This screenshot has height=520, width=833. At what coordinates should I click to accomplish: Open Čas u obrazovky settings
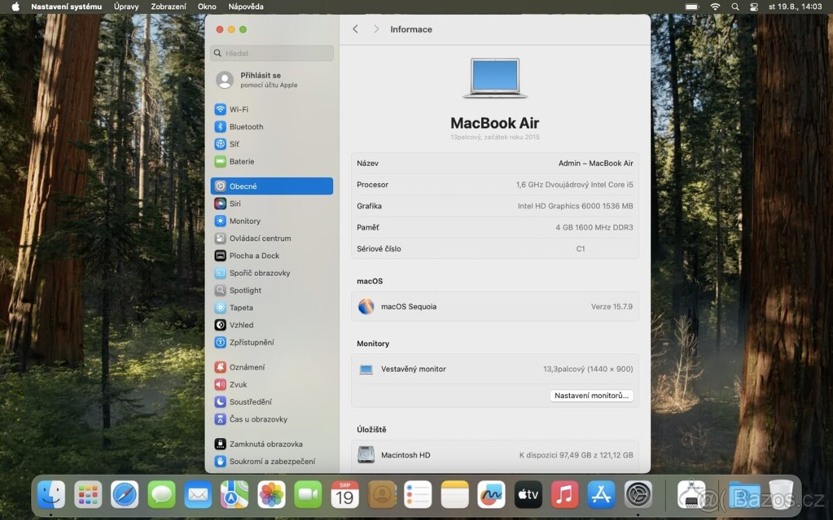pos(271,419)
